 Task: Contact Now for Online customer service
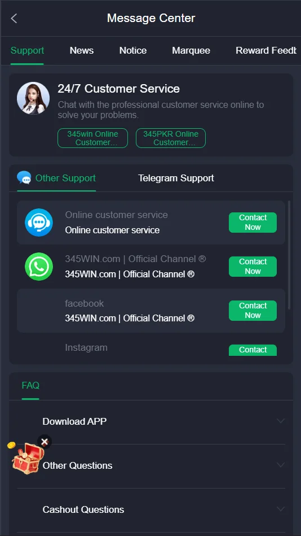[253, 223]
